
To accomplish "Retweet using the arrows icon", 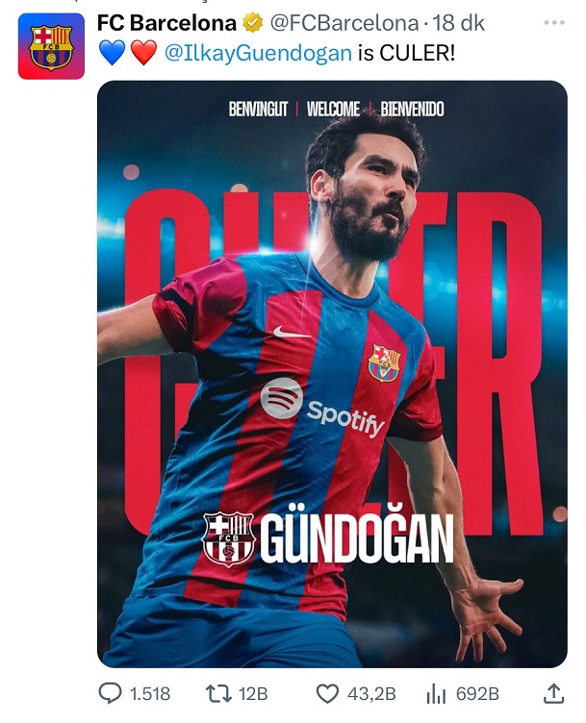I will 218,693.
